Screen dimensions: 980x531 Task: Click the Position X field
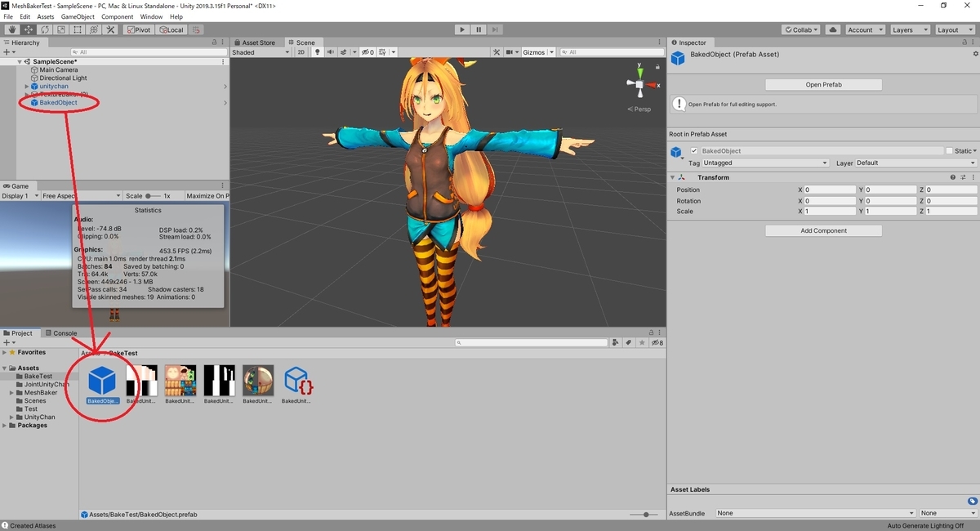click(x=830, y=190)
